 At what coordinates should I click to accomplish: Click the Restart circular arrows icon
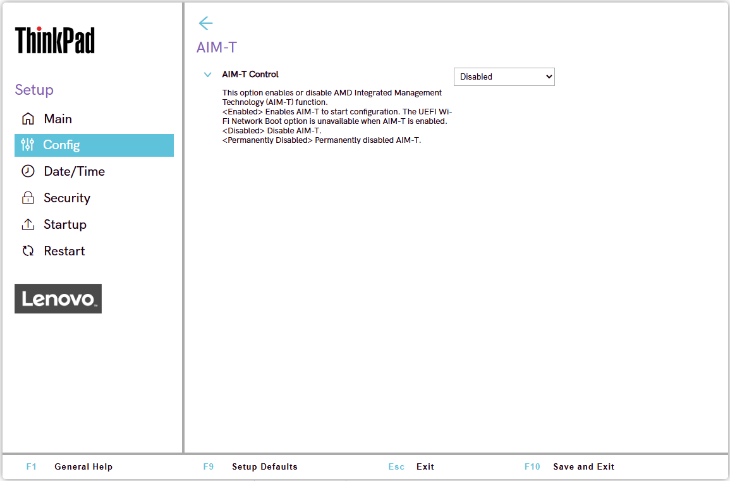pos(28,251)
